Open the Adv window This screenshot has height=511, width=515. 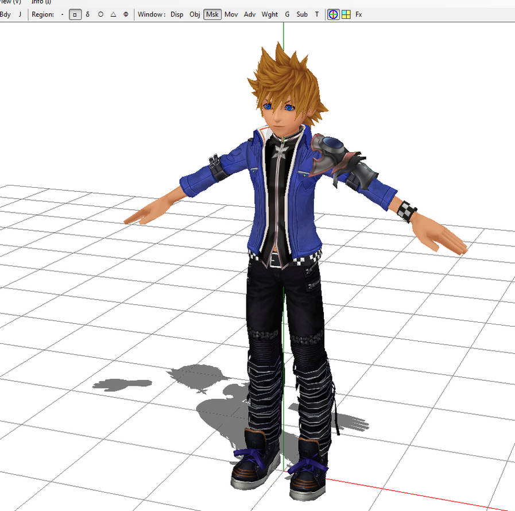click(250, 14)
